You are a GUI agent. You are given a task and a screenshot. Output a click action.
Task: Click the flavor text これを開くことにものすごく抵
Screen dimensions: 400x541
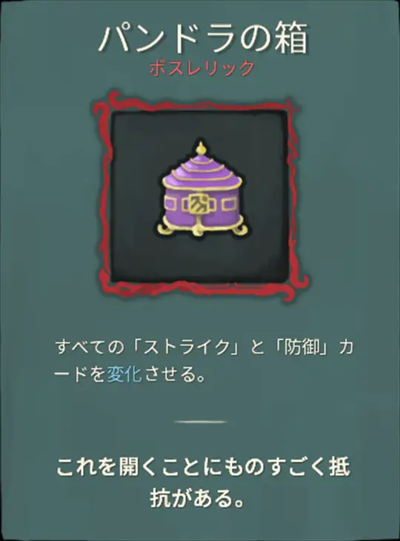[x=204, y=467]
